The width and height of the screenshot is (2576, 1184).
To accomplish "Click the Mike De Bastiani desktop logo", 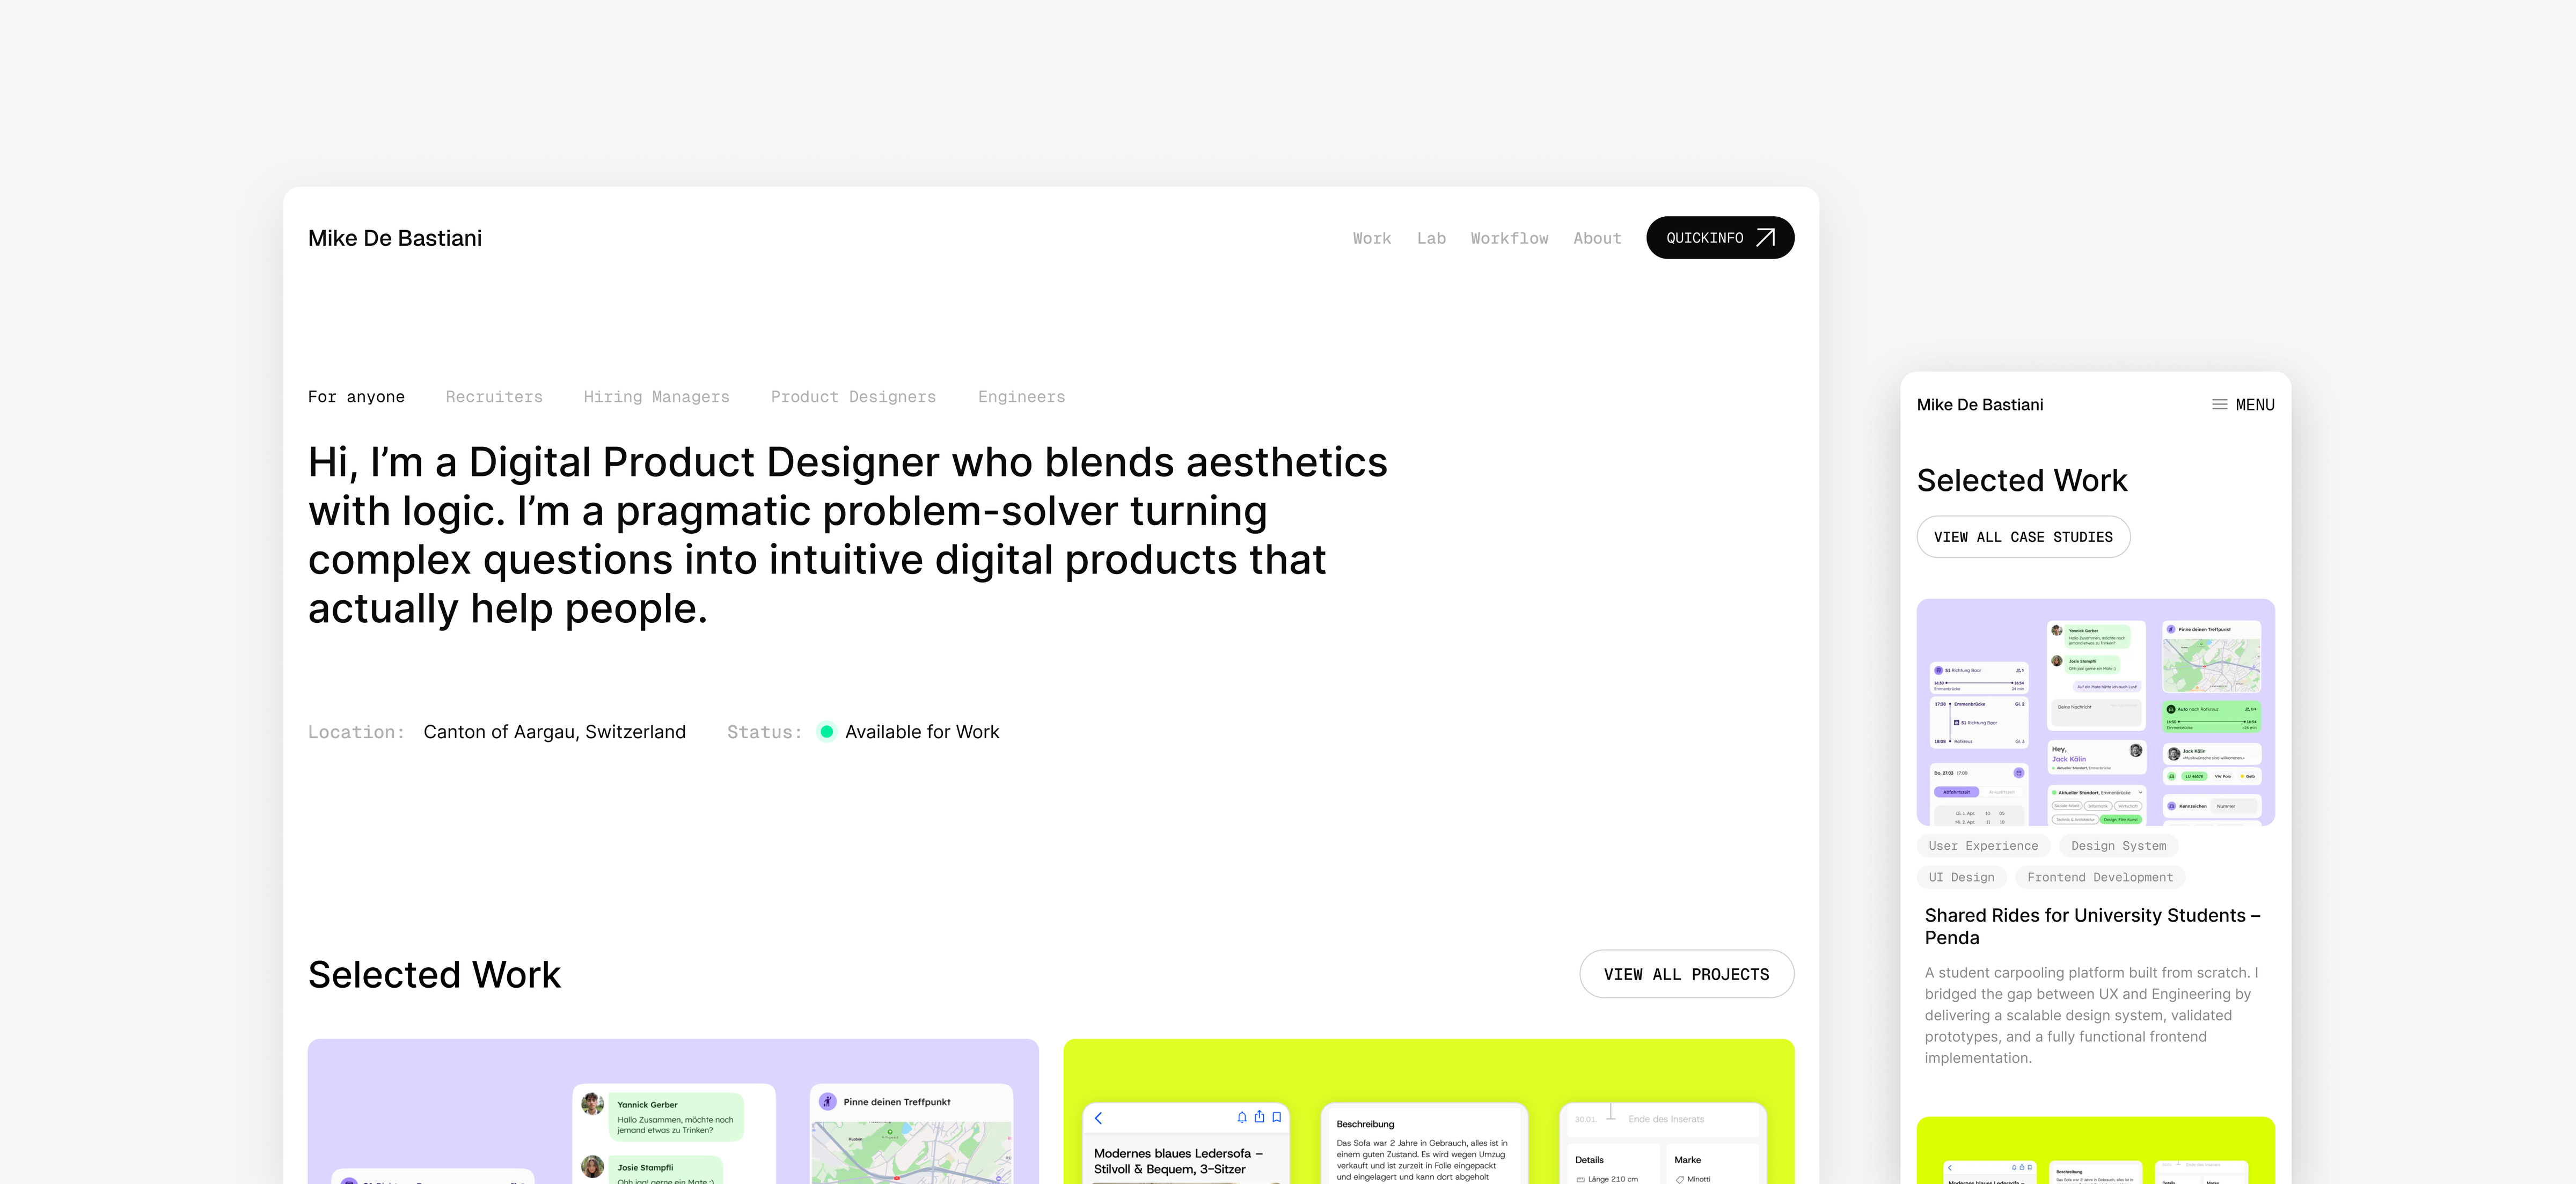I will (x=395, y=238).
